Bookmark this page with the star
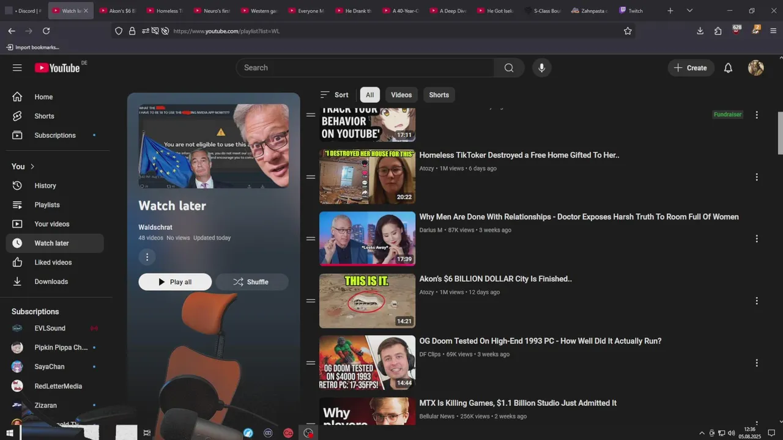 tap(628, 31)
